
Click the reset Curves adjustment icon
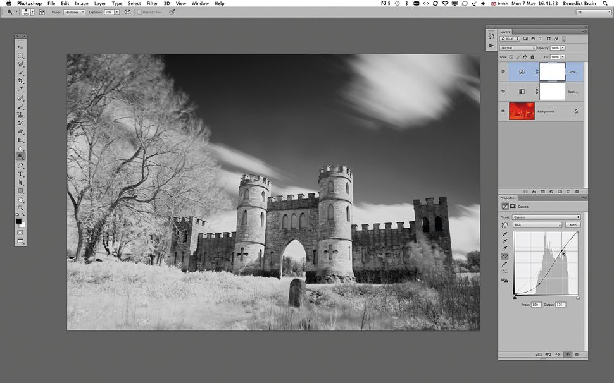point(557,355)
